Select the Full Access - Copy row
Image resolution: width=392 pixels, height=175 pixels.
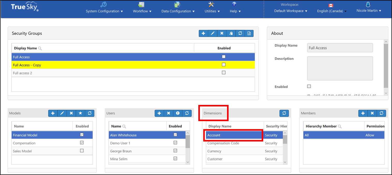click(x=103, y=65)
